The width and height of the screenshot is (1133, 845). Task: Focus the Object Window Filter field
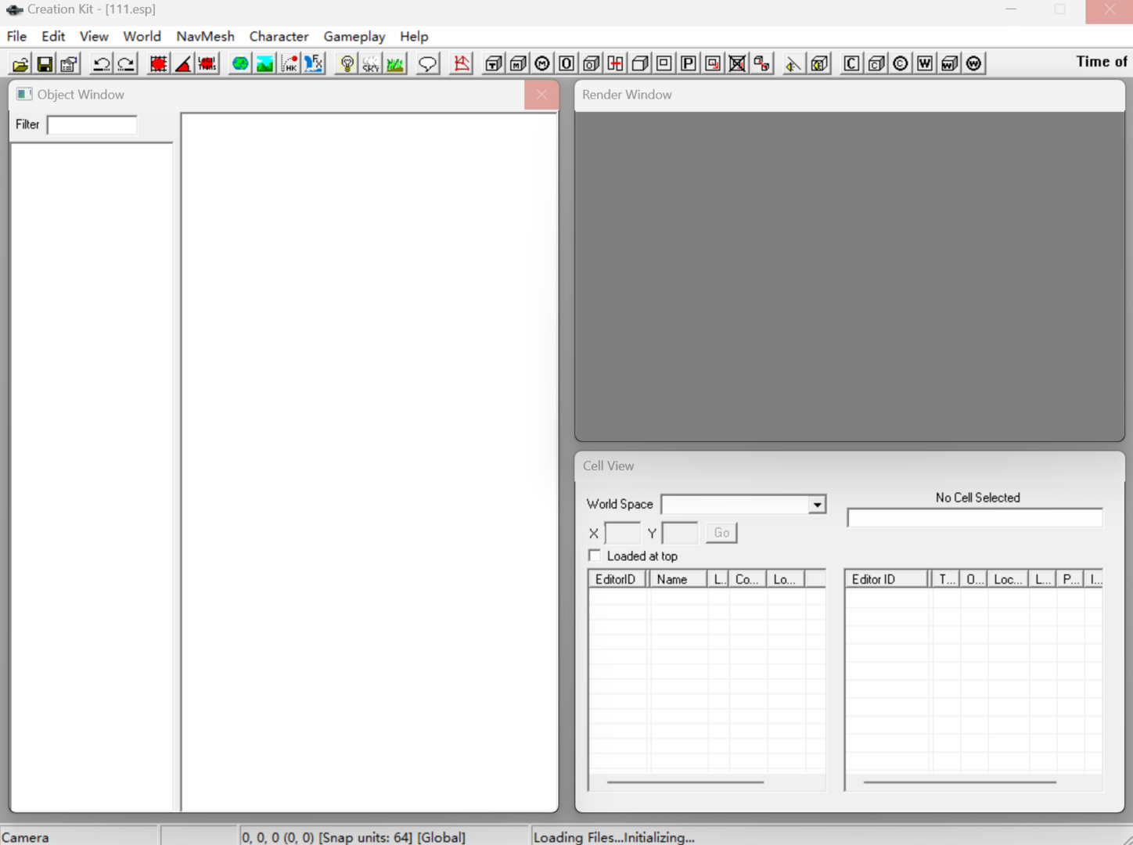coord(92,125)
